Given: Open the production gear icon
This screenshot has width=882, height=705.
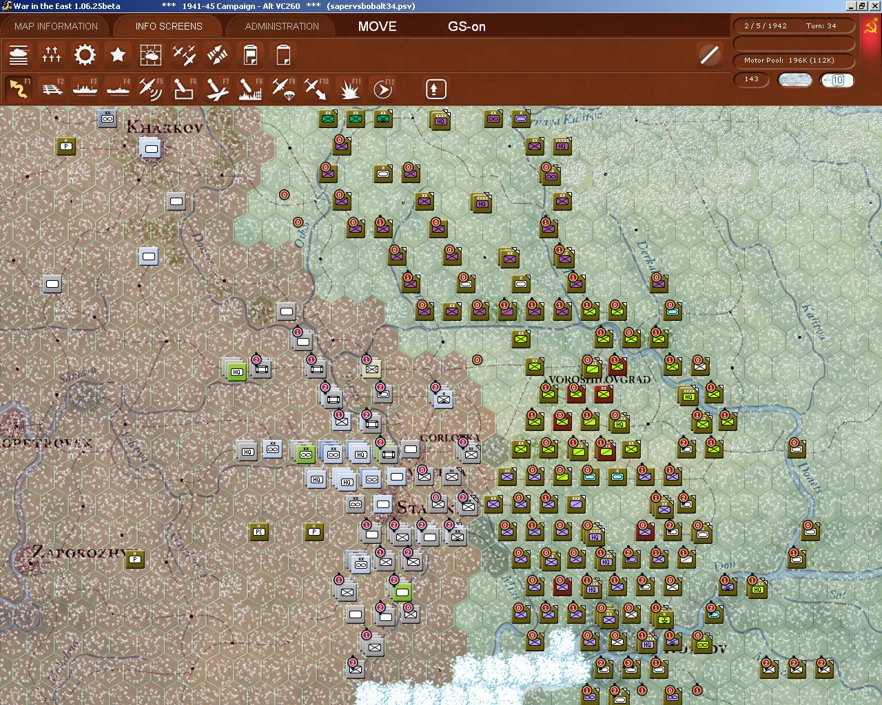Looking at the screenshot, I should click(x=85, y=54).
